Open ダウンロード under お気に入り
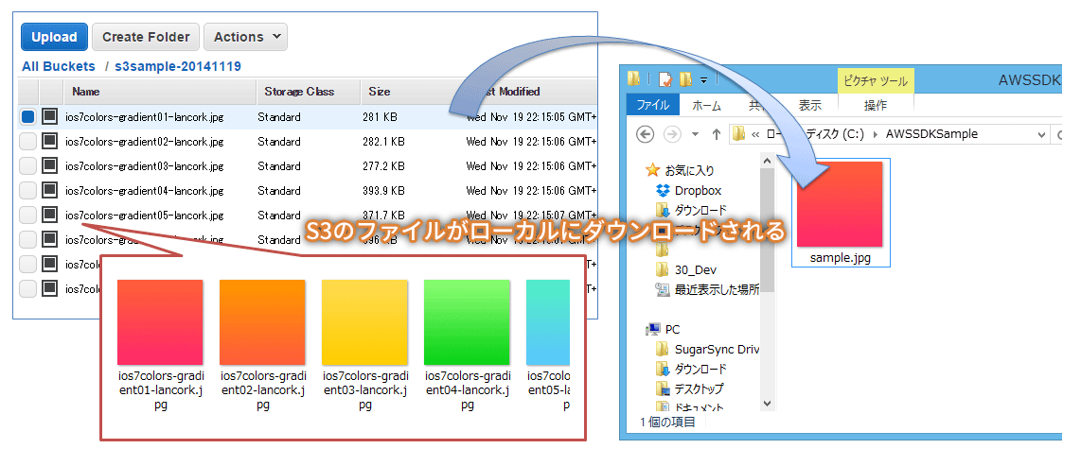Viewport: 1081px width, 466px height. click(x=700, y=210)
